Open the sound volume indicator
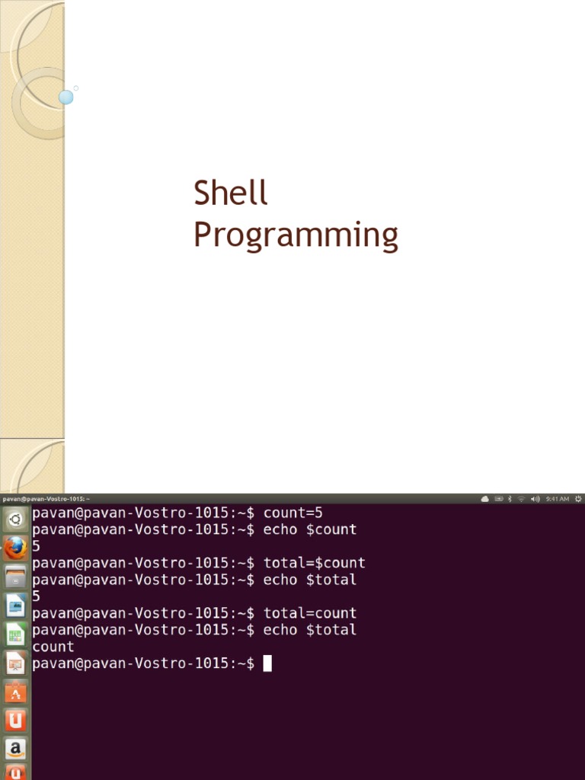585x780 pixels. [x=535, y=498]
